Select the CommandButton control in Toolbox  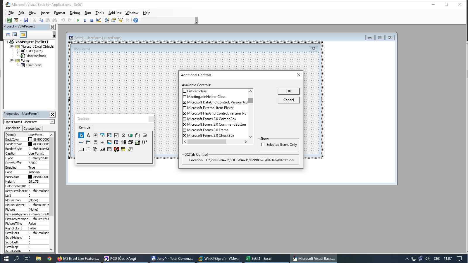tap(144, 135)
